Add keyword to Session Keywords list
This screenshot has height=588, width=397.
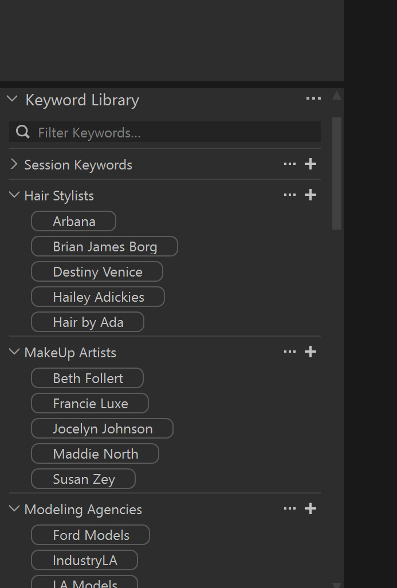pyautogui.click(x=310, y=164)
